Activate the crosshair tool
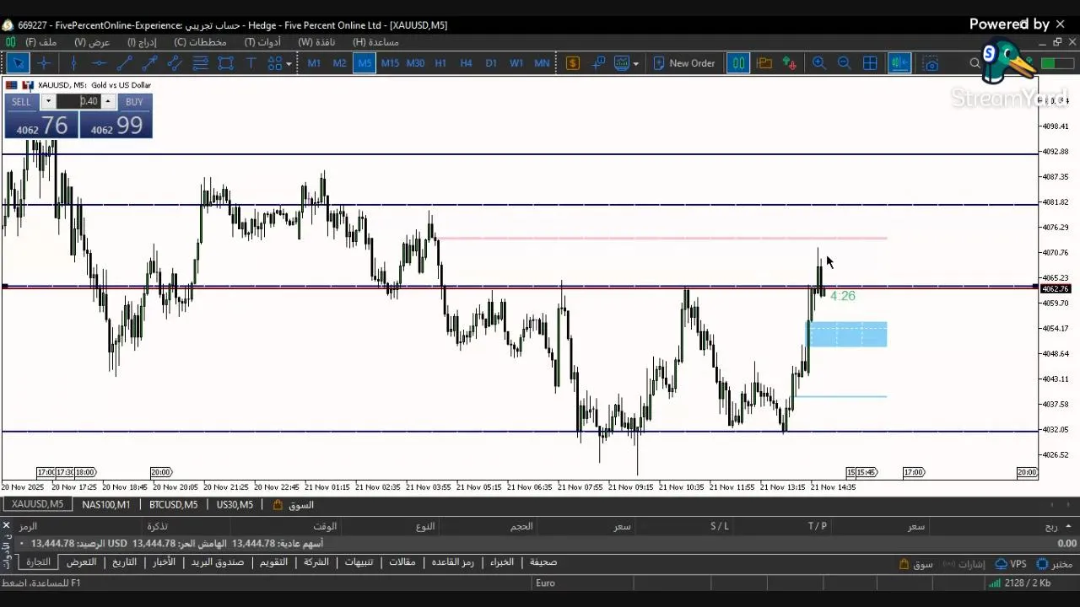This screenshot has width=1080, height=607. coord(44,63)
